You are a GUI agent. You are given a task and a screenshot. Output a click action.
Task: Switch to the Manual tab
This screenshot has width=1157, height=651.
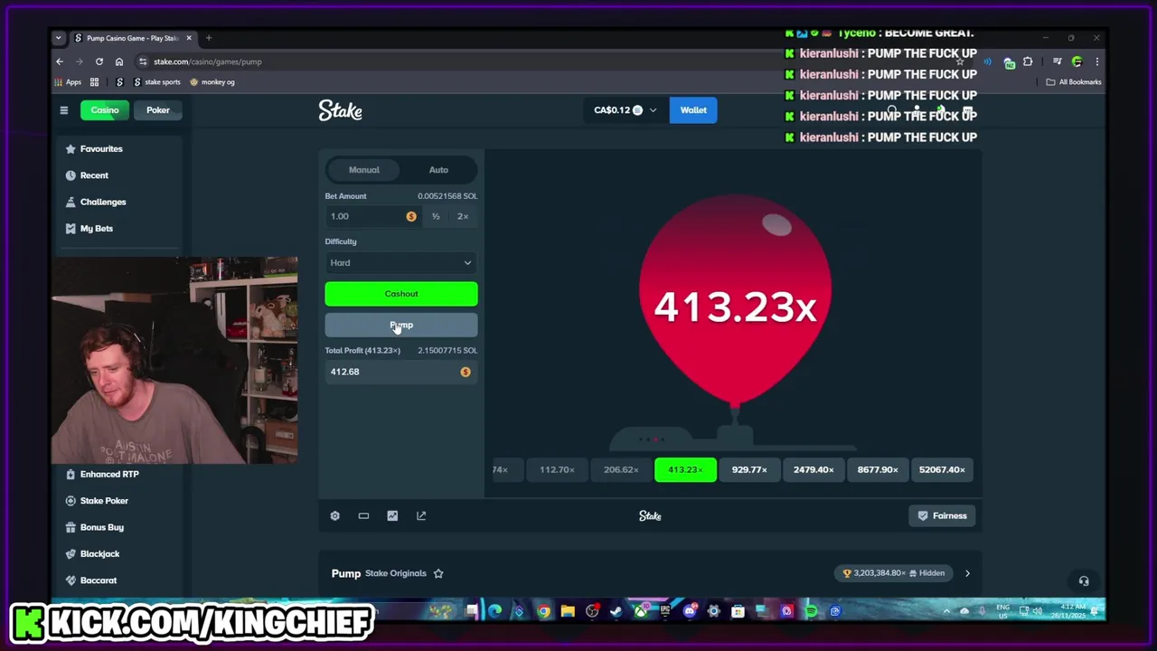coord(364,170)
